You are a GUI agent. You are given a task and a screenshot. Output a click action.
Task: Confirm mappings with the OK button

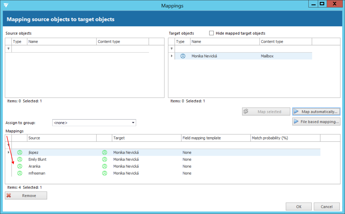tap(299, 207)
